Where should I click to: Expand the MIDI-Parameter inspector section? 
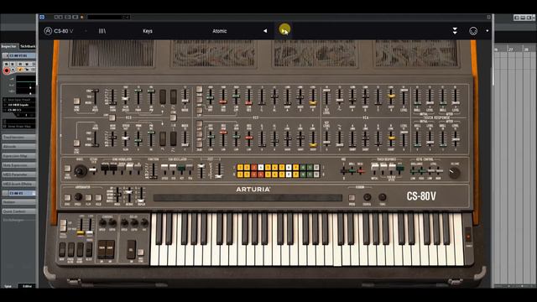click(x=18, y=174)
